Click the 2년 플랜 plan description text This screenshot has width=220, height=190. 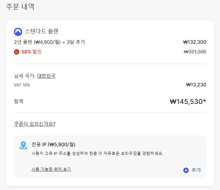click(49, 42)
